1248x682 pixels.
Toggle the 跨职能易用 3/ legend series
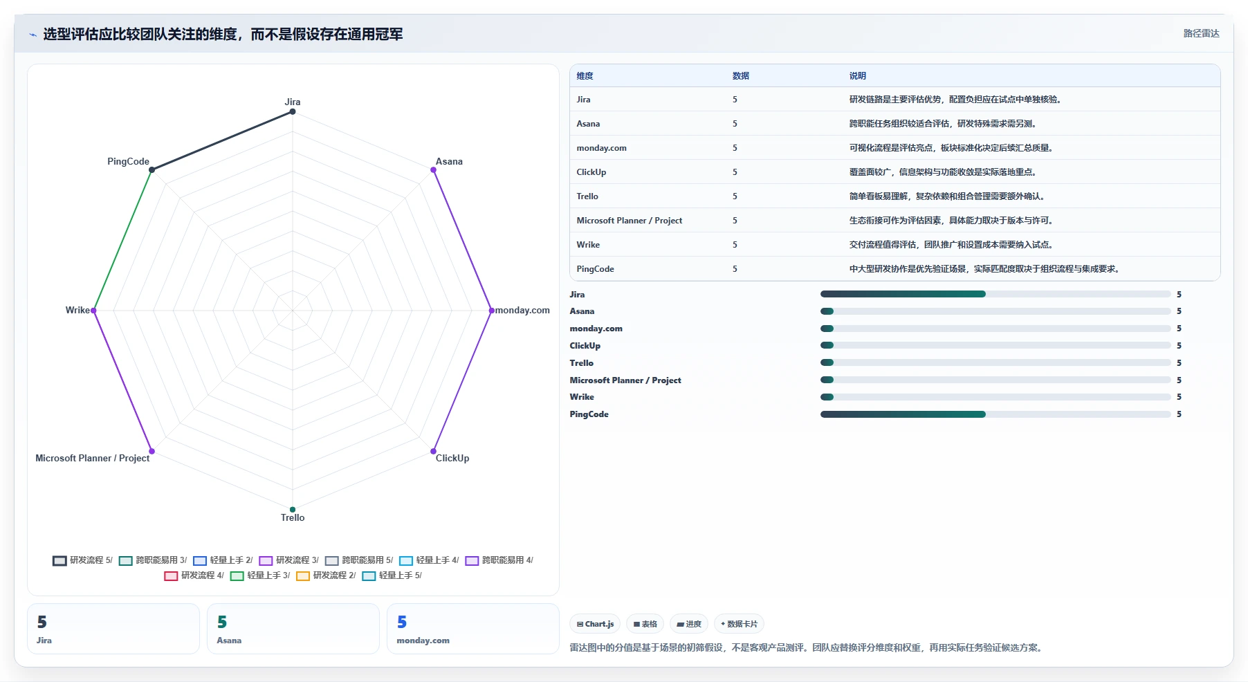153,560
